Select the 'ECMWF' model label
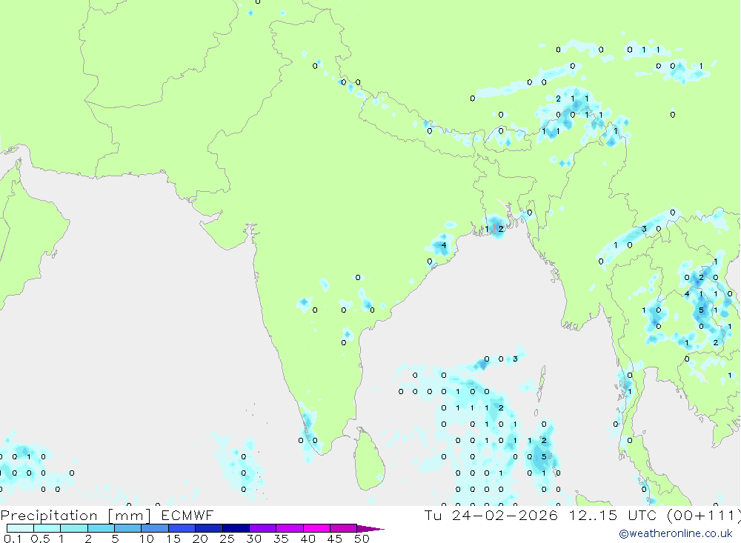The width and height of the screenshot is (741, 543). [187, 515]
